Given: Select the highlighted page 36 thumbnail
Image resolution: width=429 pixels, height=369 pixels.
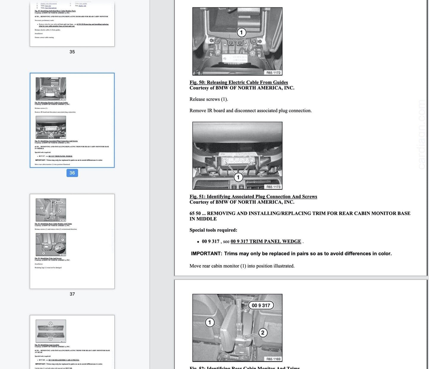Looking at the screenshot, I should [x=72, y=120].
